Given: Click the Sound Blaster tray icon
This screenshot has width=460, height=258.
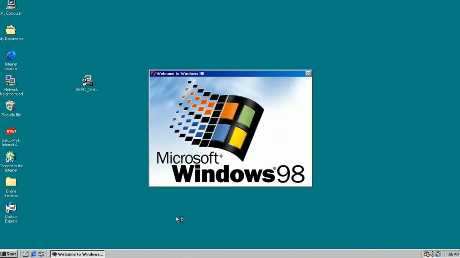Looking at the screenshot, I should [438, 254].
